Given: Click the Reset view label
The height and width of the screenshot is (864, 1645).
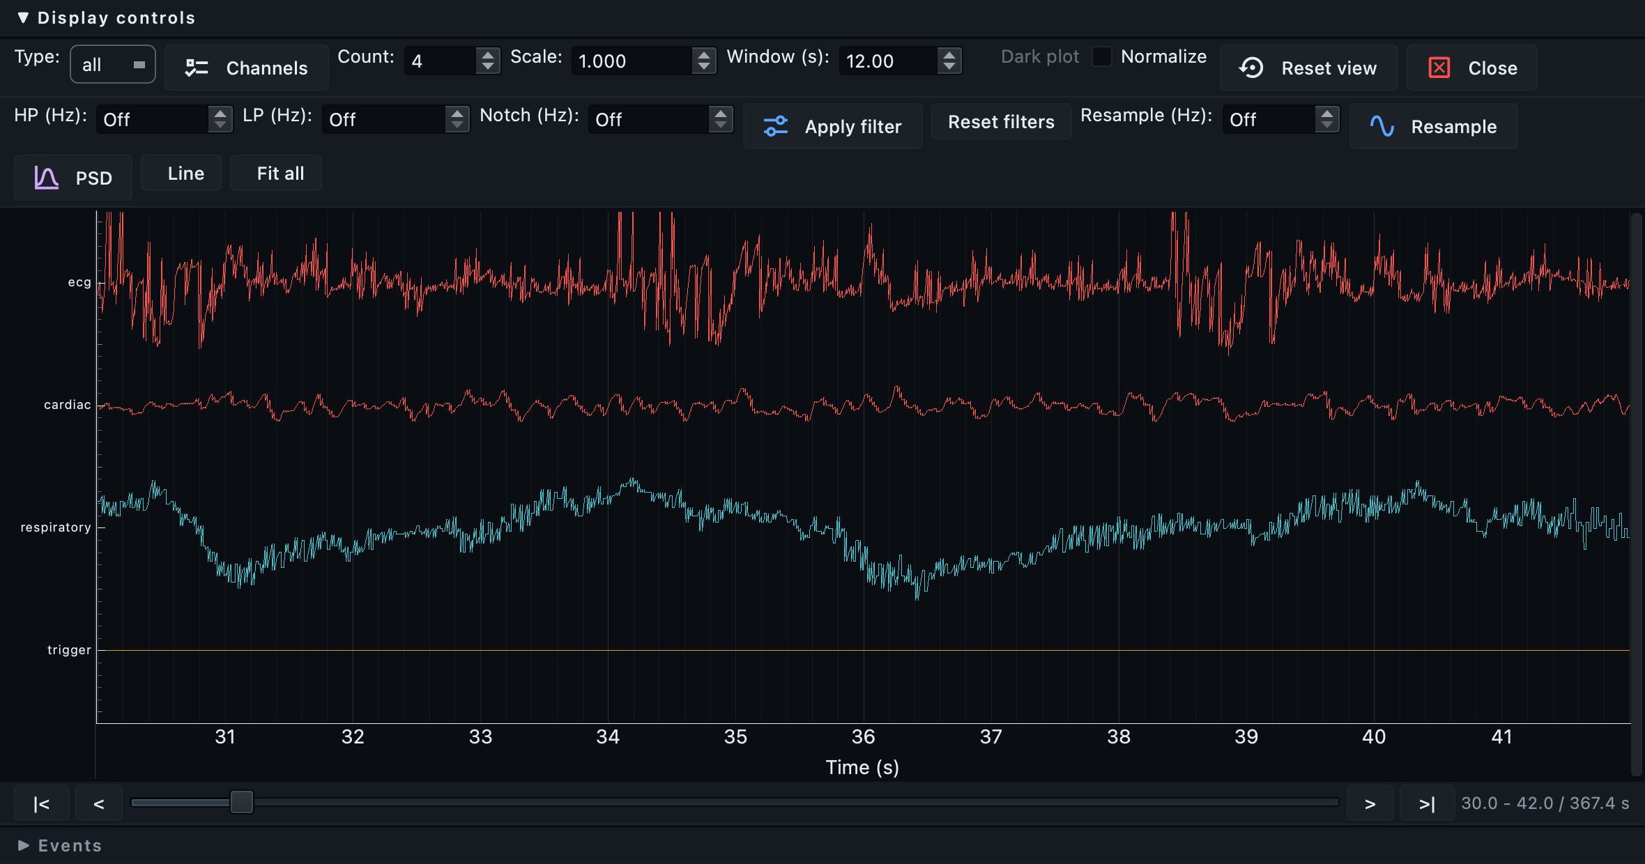Looking at the screenshot, I should (x=1329, y=68).
